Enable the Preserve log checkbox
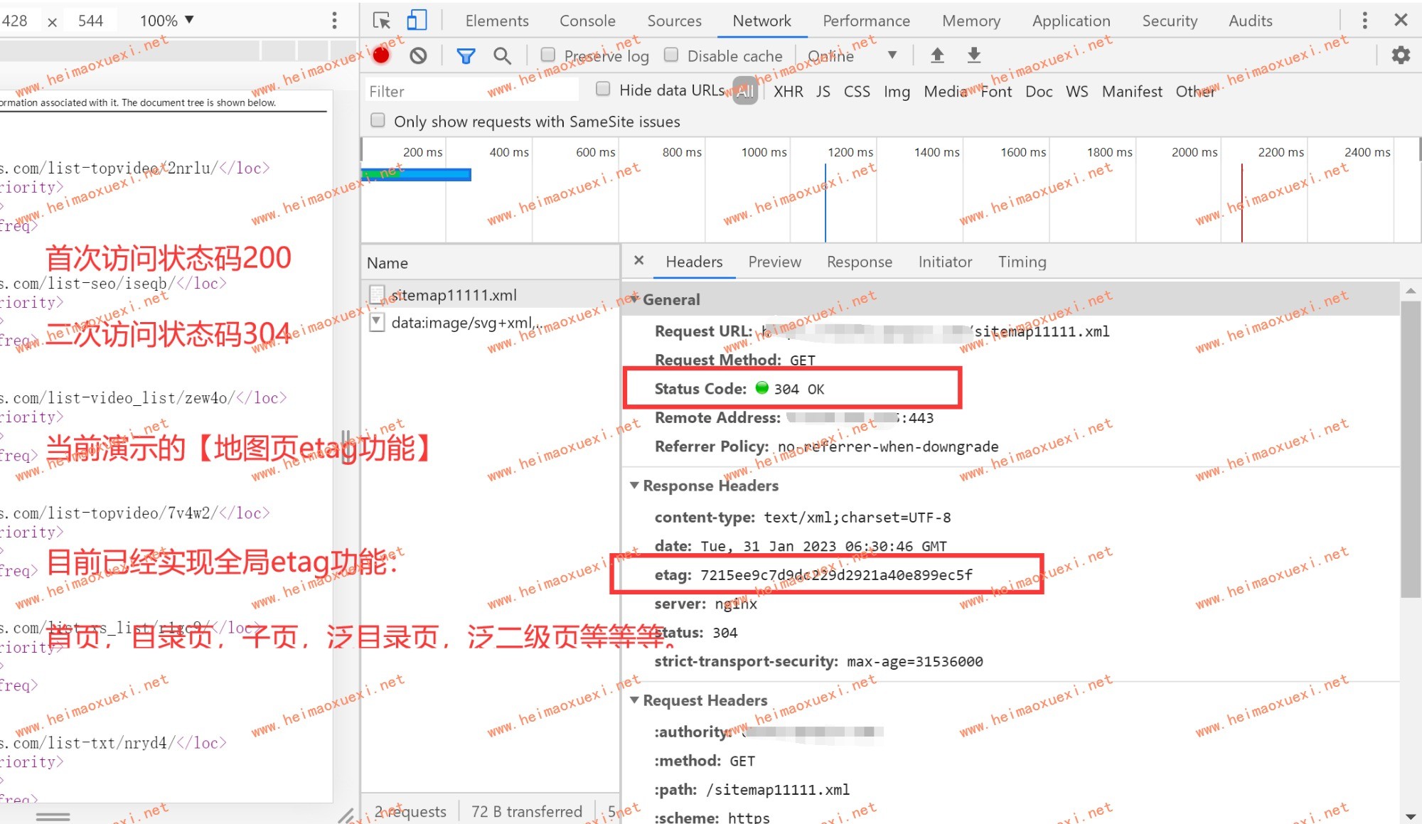 click(x=548, y=55)
